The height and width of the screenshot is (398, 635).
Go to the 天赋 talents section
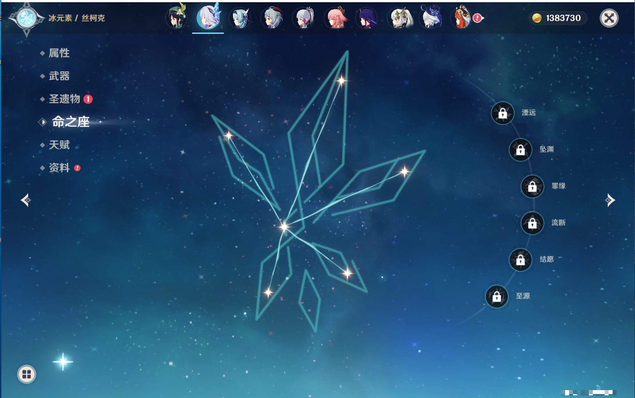[x=59, y=145]
